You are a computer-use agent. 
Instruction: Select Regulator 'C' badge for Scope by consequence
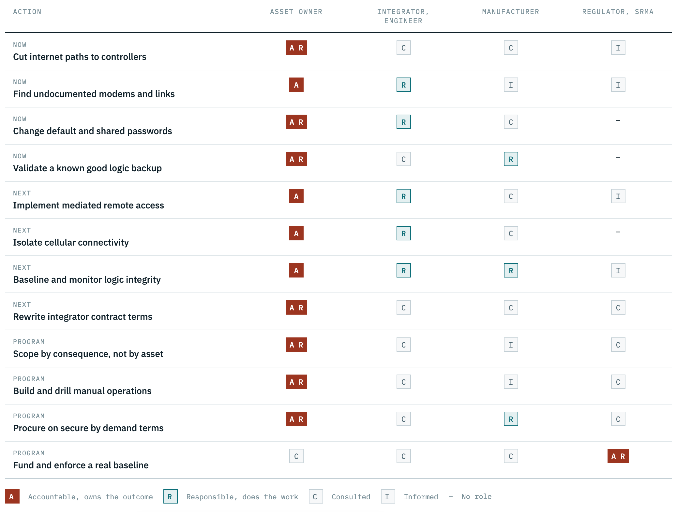tap(618, 345)
